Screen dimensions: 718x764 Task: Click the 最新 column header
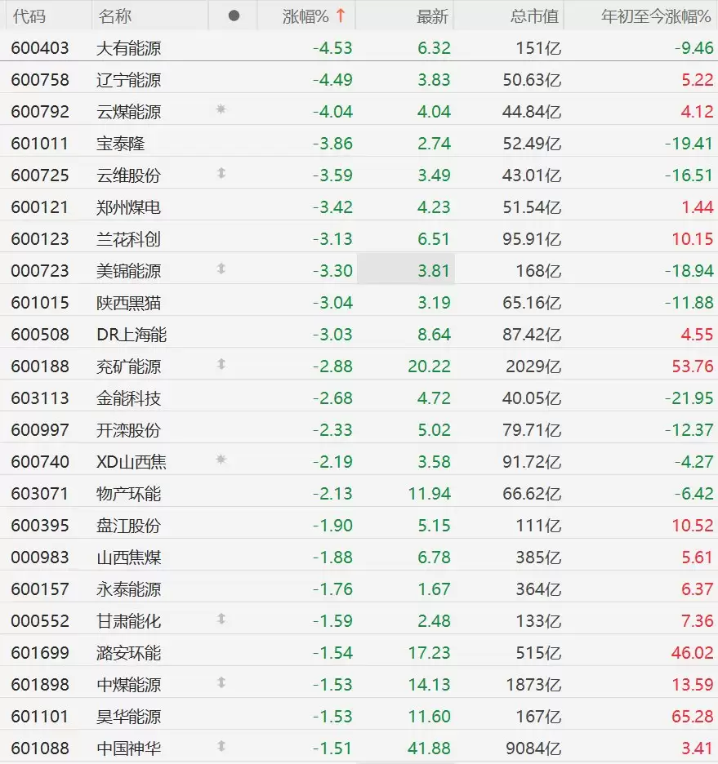[x=432, y=16]
